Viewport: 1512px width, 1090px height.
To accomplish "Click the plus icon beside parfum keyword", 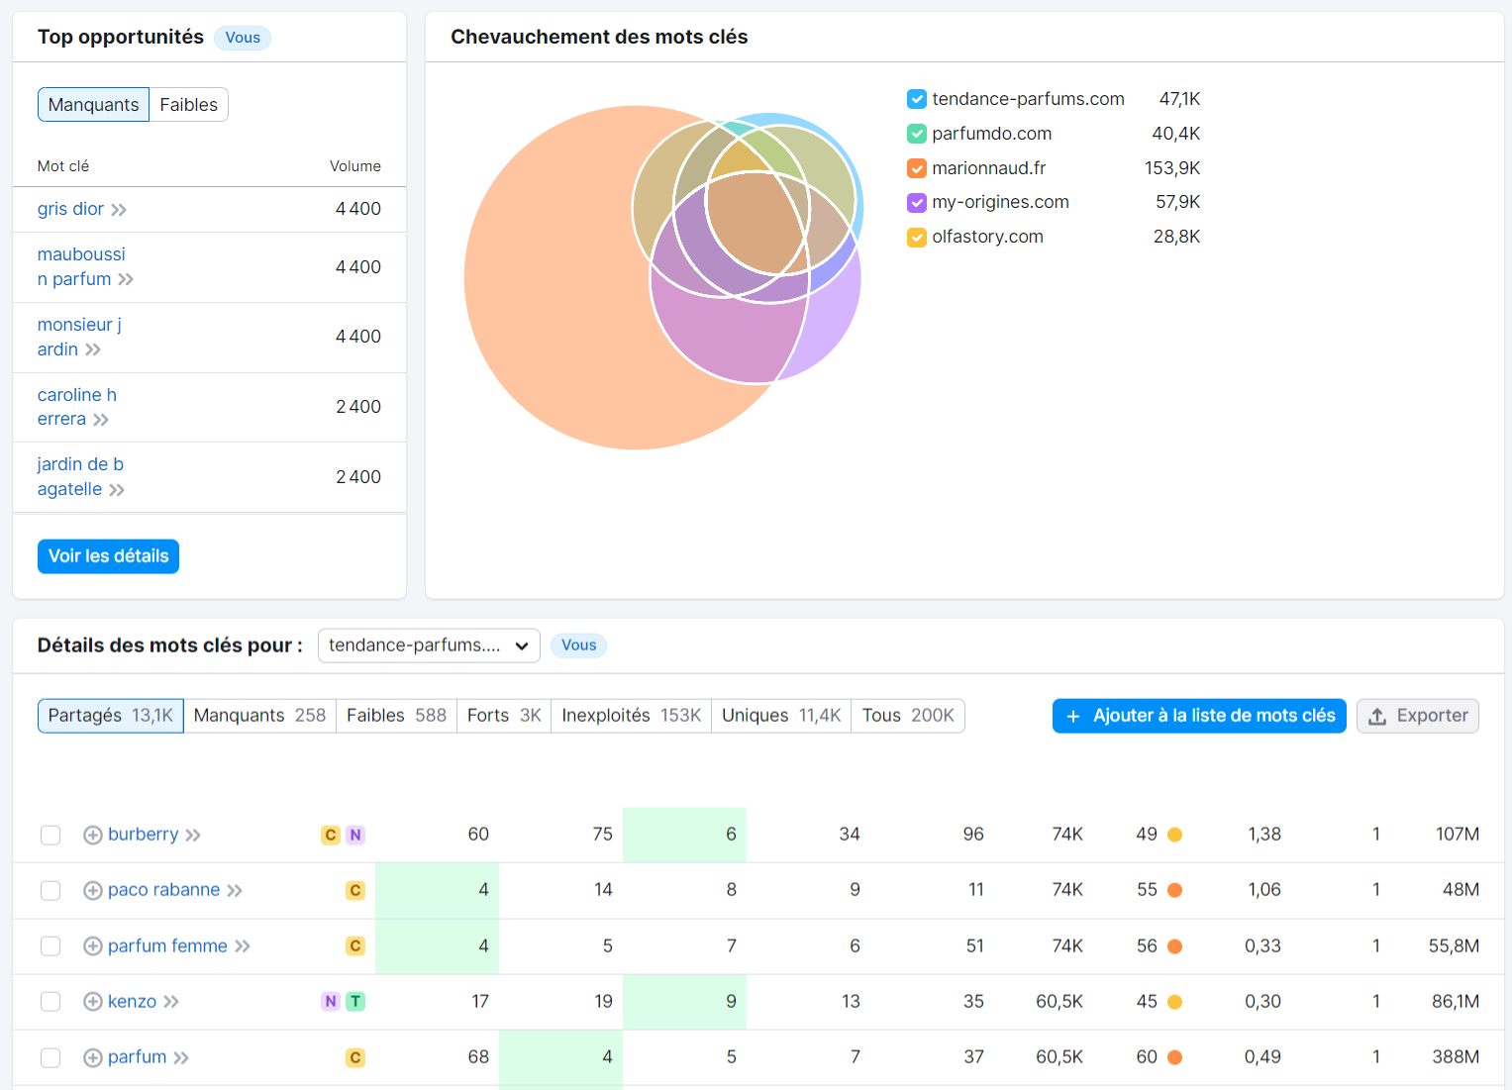I will [x=92, y=1057].
